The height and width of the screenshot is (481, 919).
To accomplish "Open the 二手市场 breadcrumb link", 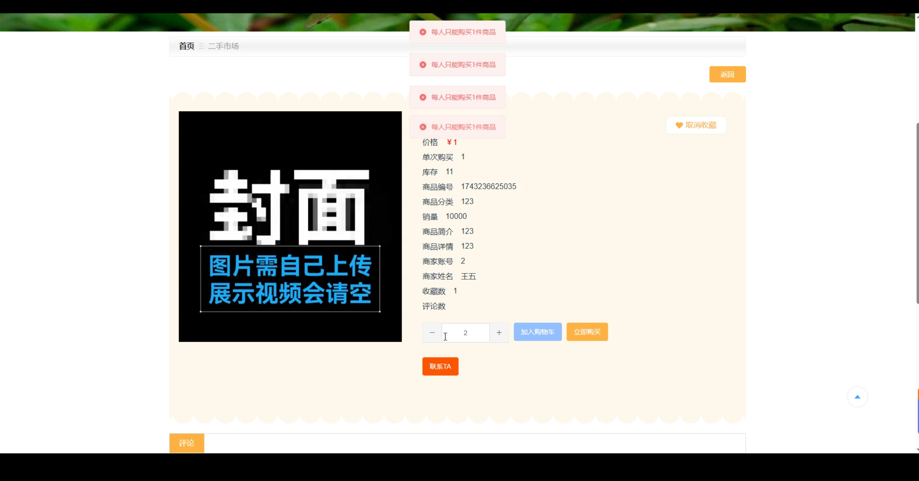I will (223, 46).
